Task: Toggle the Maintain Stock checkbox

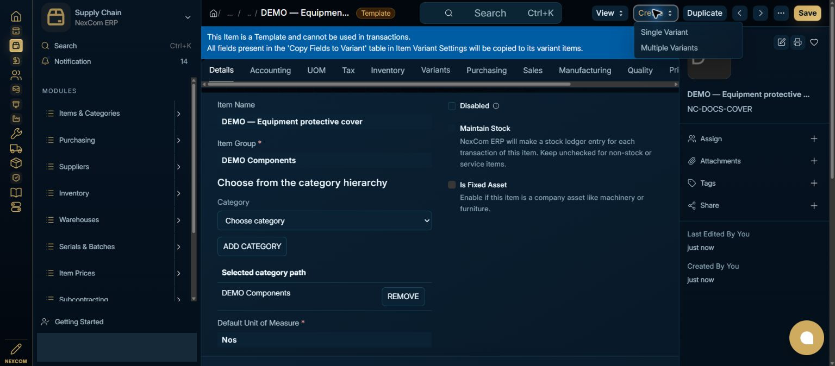Action: [x=452, y=129]
